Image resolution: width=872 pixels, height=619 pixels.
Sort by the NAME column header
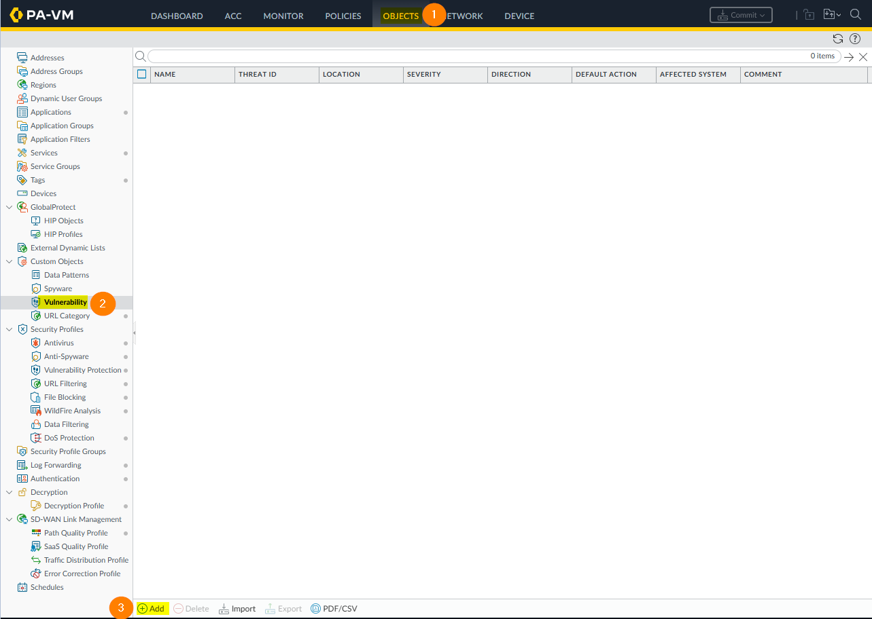pyautogui.click(x=192, y=74)
